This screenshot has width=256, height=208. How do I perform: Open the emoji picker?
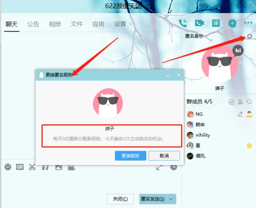8,167
